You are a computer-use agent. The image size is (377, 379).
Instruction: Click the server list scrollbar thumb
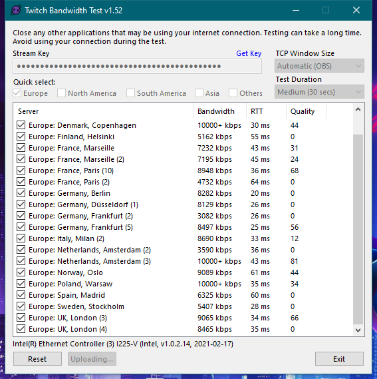(358, 229)
